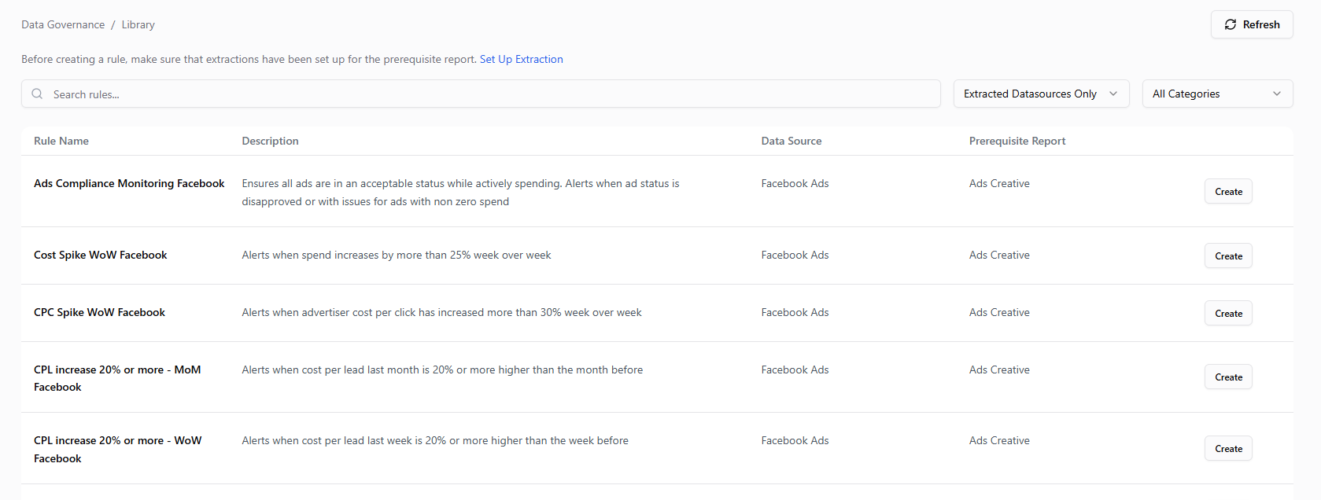Create the Ads Compliance Monitoring Facebook rule

tap(1227, 192)
